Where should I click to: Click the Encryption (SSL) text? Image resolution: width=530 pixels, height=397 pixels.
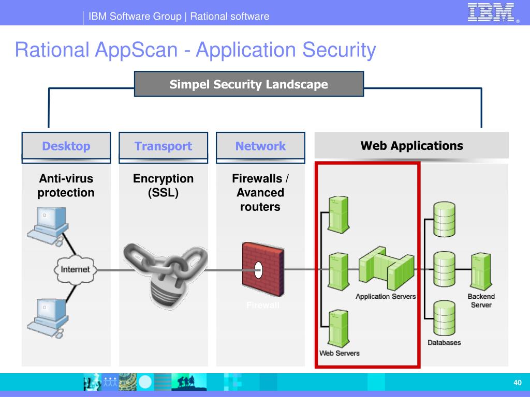click(x=163, y=186)
